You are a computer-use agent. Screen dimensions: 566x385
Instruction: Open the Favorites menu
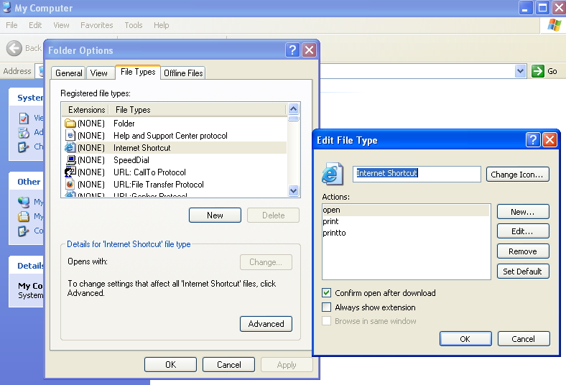[97, 25]
